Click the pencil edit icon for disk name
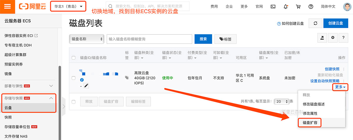 click(86, 86)
